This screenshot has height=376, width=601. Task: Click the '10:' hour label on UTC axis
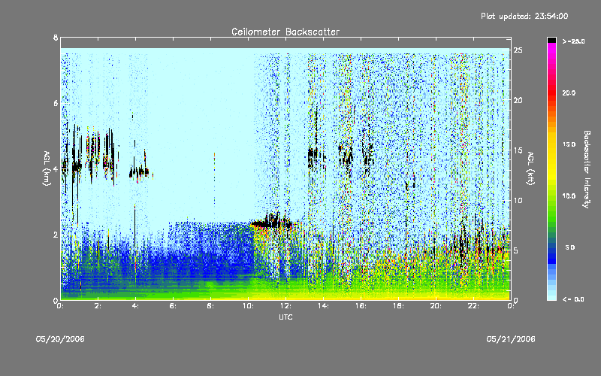click(x=248, y=306)
